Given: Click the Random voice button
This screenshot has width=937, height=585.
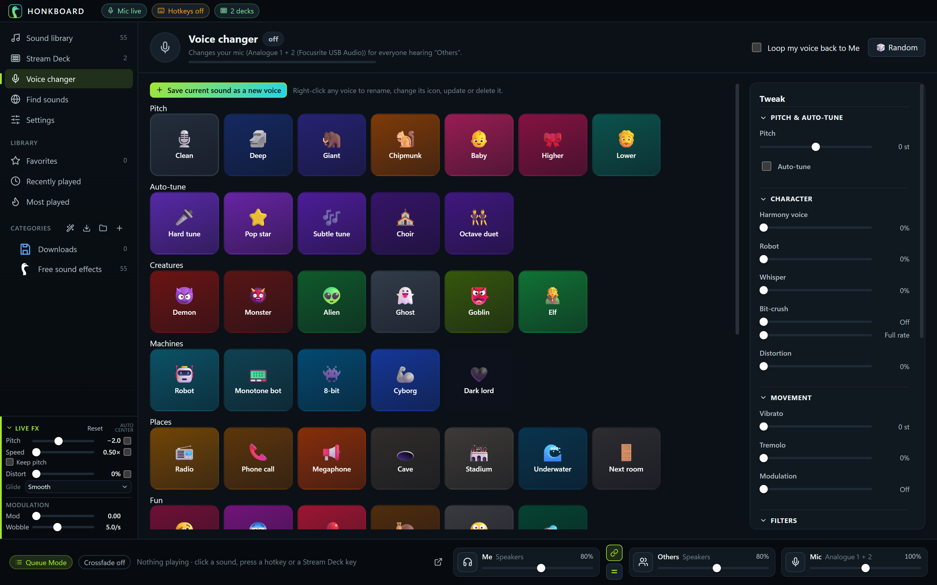Looking at the screenshot, I should pyautogui.click(x=897, y=48).
